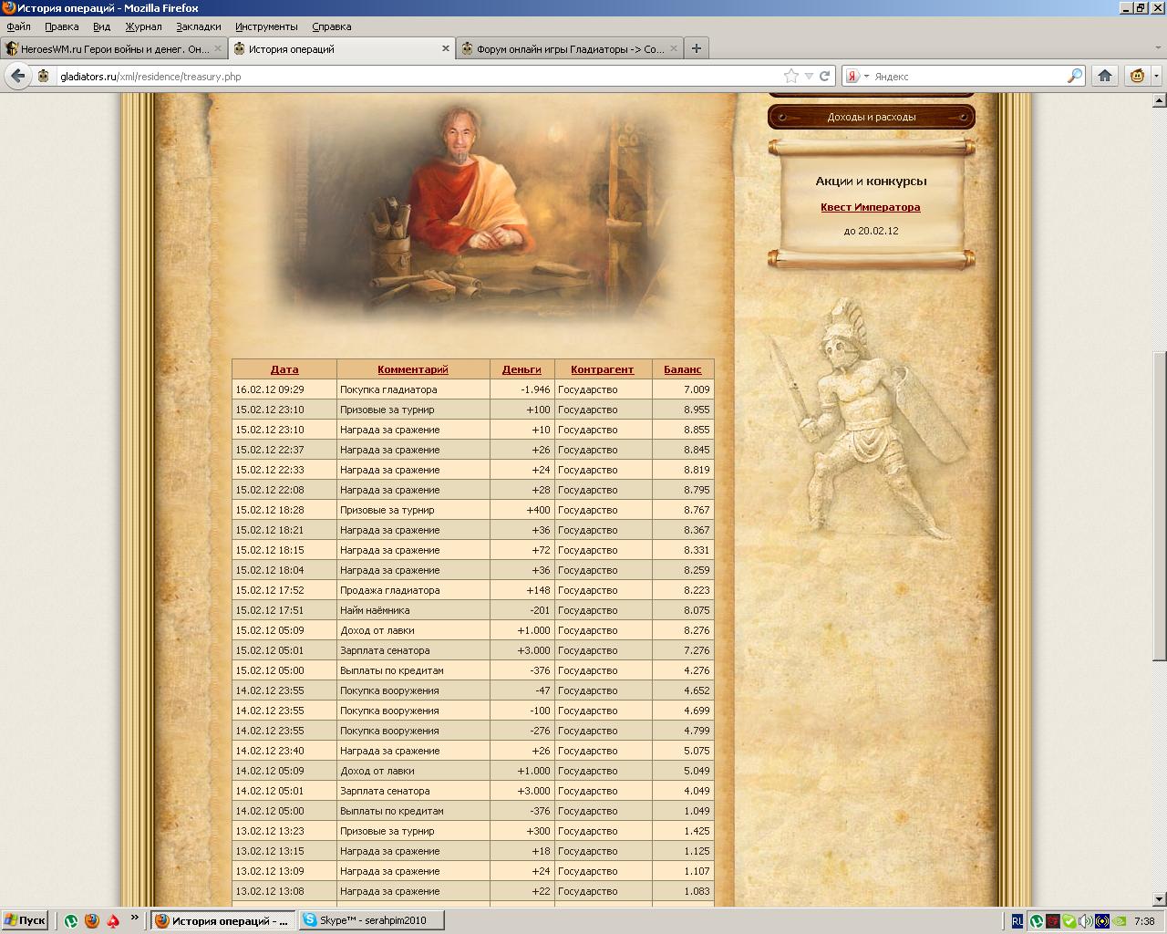Screen dimensions: 1167x934
Task: Click the Пуск start button
Action: pos(25,921)
